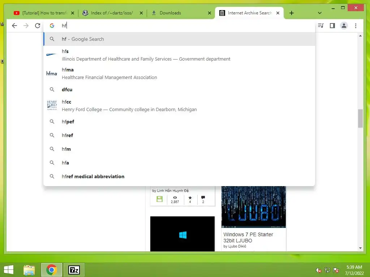Select the hfa search suggestion
Image resolution: width=370 pixels, height=277 pixels.
point(179,163)
